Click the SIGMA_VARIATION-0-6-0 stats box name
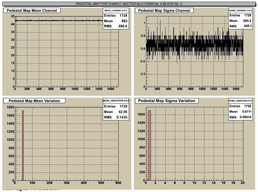The width and height of the screenshot is (258, 192). (x=240, y=101)
